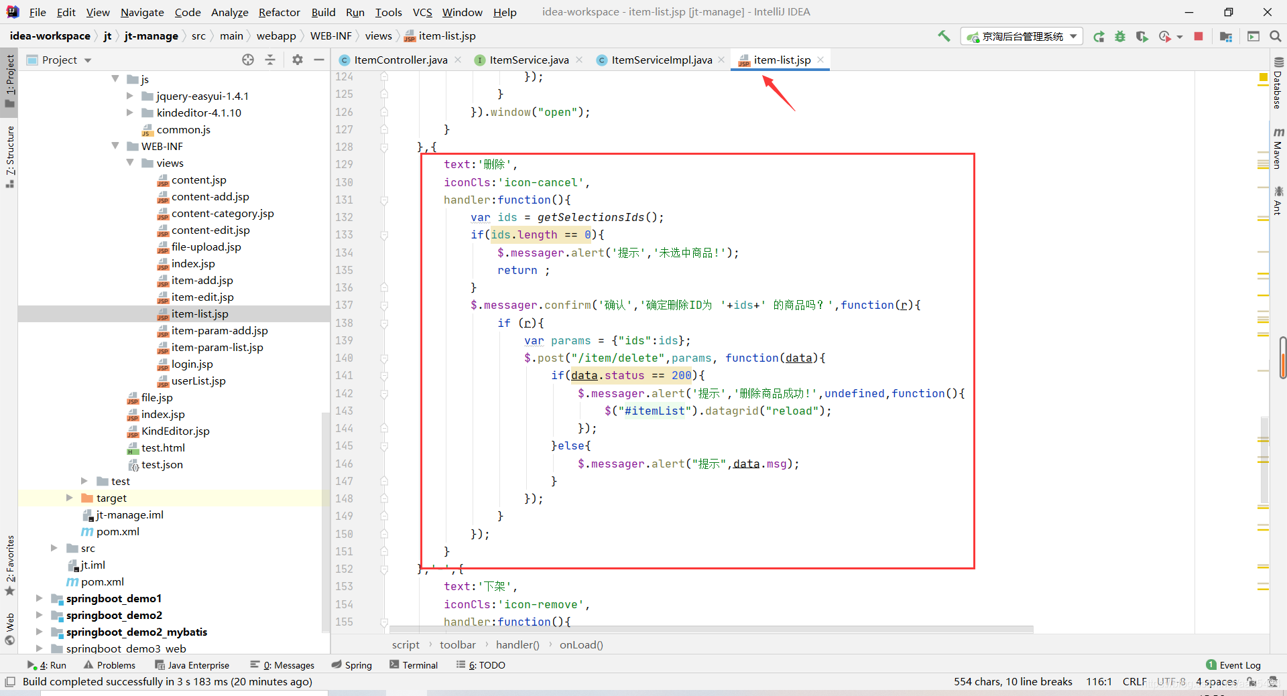This screenshot has width=1287, height=696.
Task: Open the Web side tool window
Action: [10, 629]
